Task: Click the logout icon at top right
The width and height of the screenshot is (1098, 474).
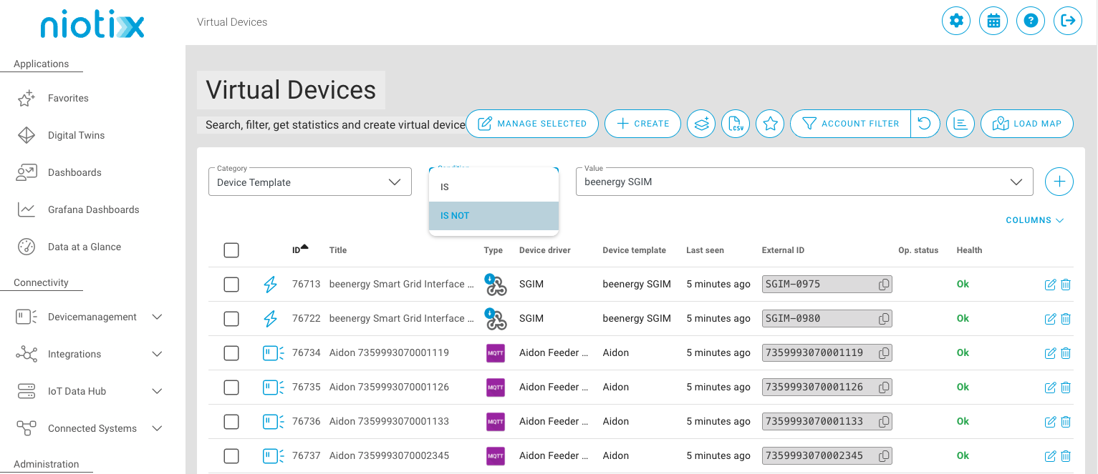Action: tap(1067, 21)
